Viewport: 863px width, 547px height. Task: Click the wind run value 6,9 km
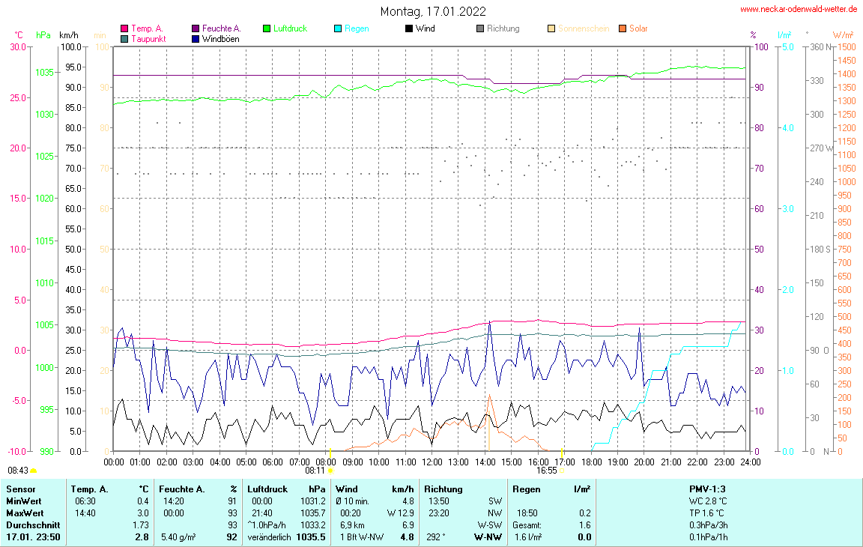352,525
